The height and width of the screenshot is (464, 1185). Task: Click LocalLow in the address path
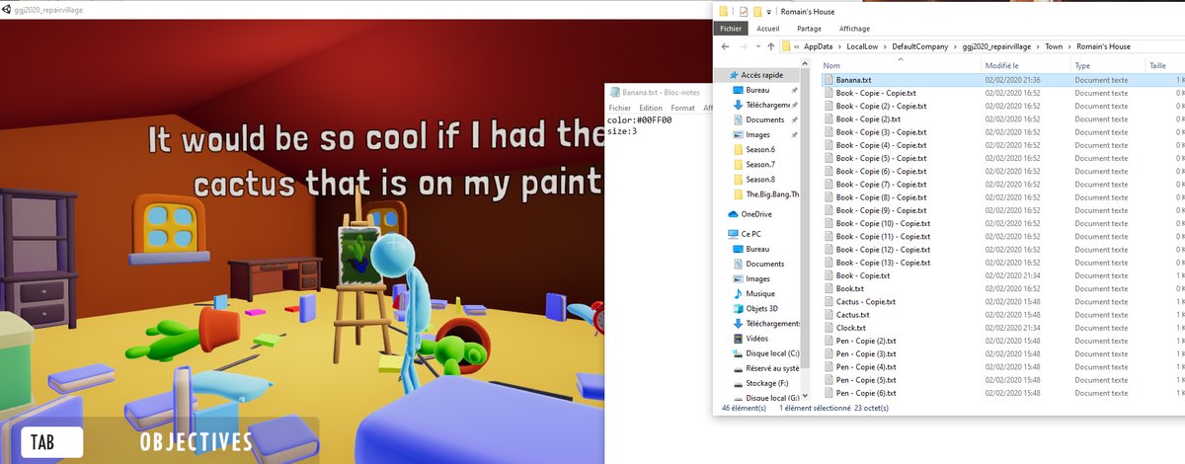coord(863,46)
